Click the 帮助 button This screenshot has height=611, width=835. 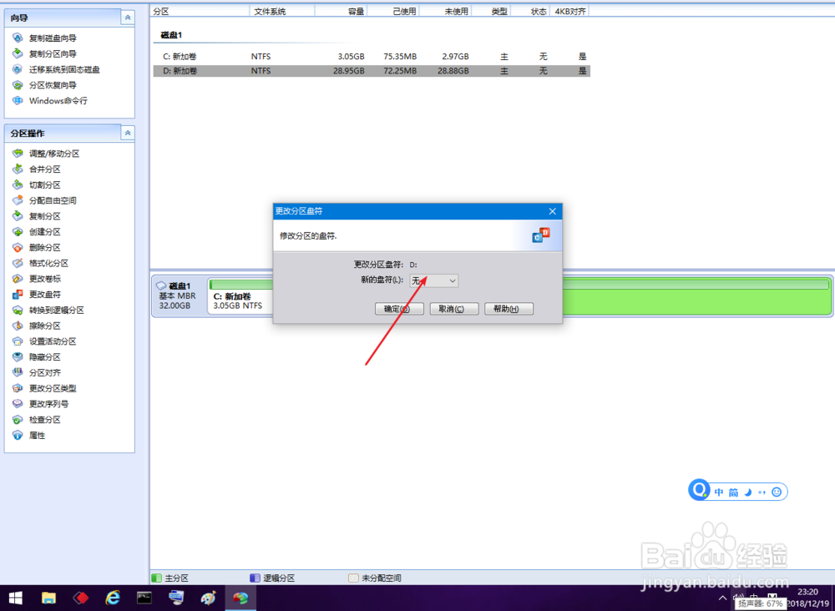click(x=509, y=309)
